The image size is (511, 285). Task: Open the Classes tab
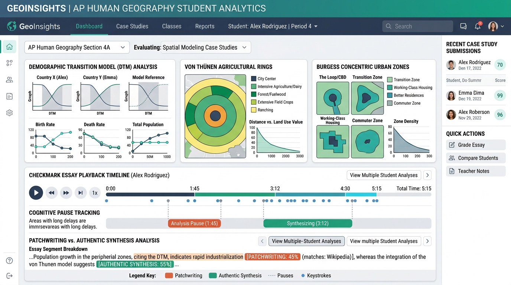172,26
